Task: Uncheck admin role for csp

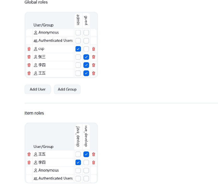Action: (78, 49)
